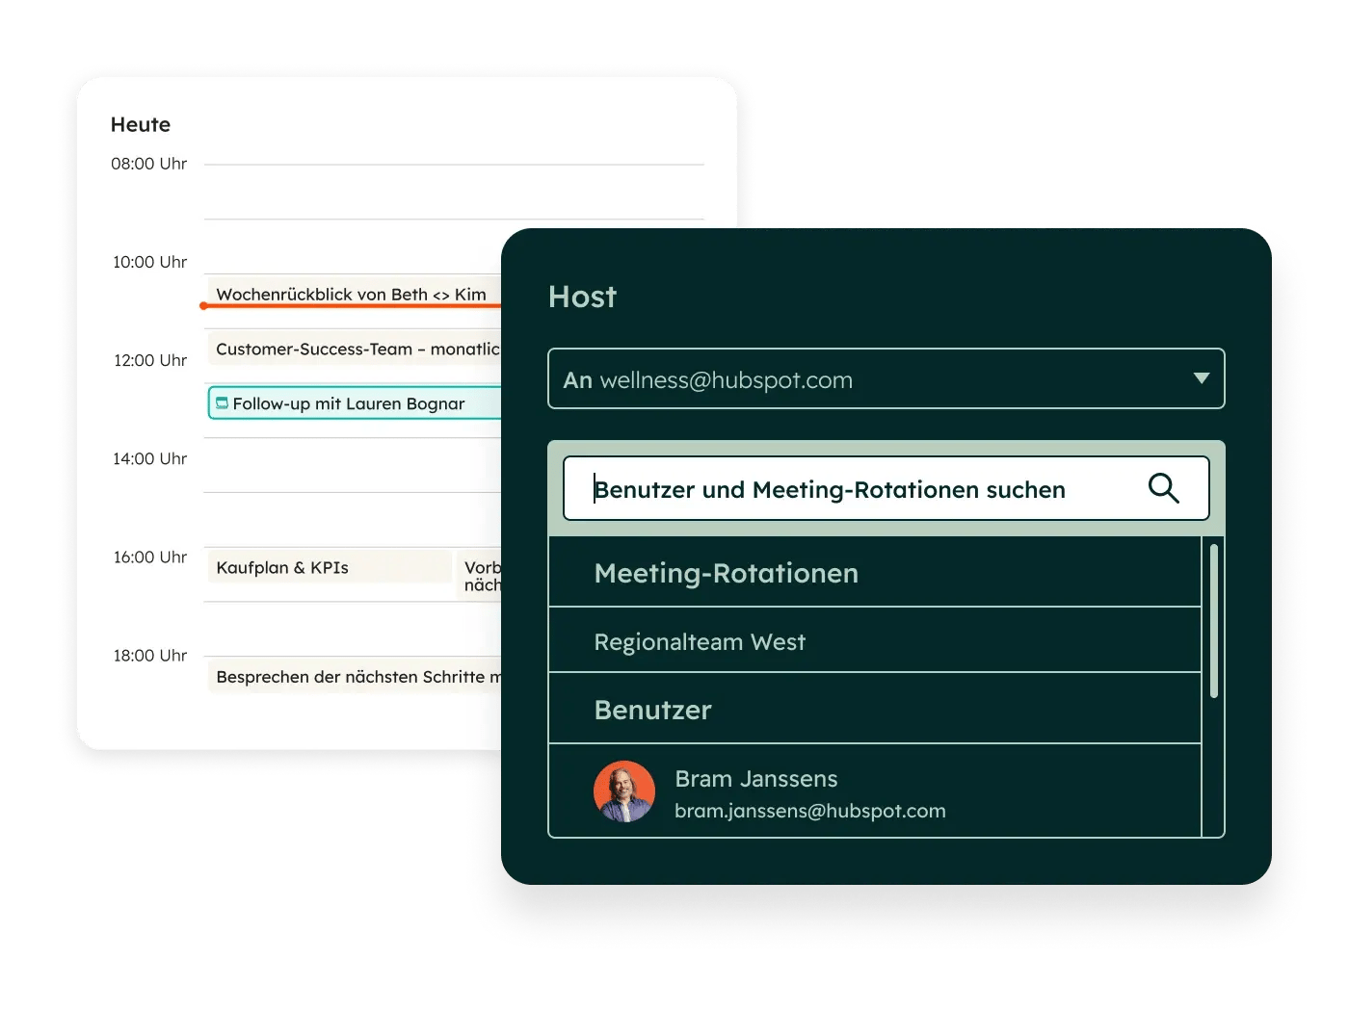Screen dimensions: 1349x1011
Task: Click the email bram.janssens@hubspot.com
Action: [x=810, y=810]
